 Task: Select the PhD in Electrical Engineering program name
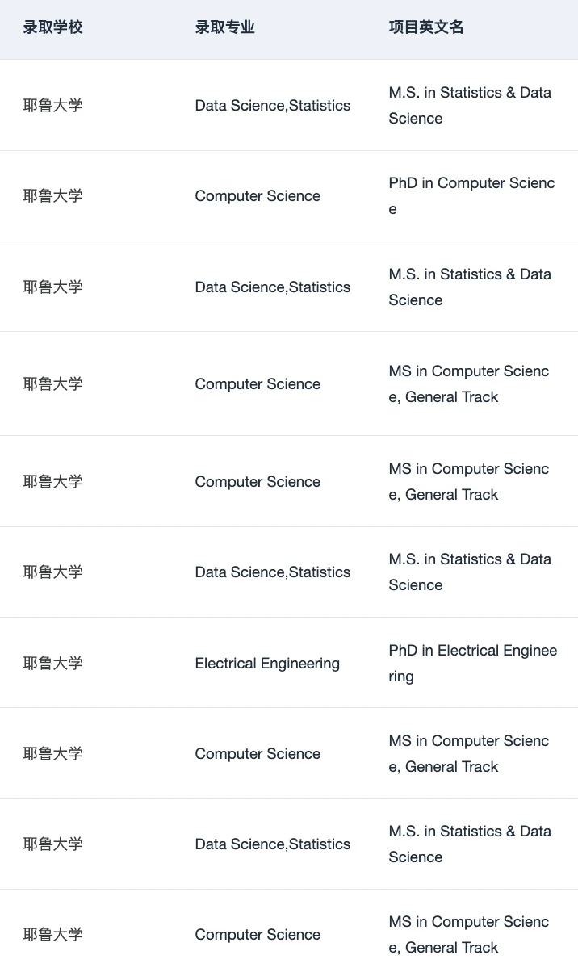tap(472, 664)
